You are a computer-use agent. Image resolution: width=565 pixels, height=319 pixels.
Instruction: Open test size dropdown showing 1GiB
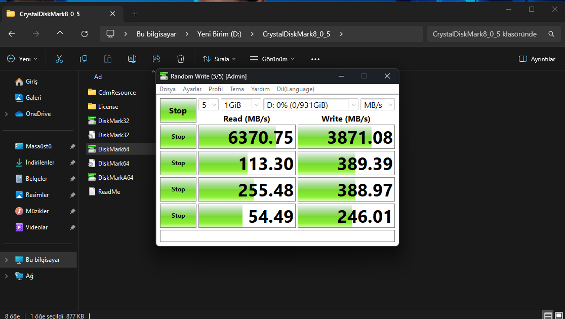click(x=241, y=105)
